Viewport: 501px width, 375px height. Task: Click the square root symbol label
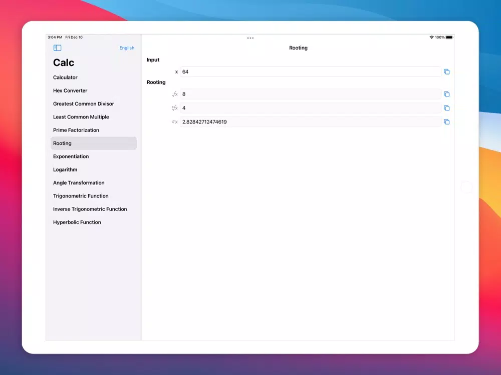(x=175, y=94)
